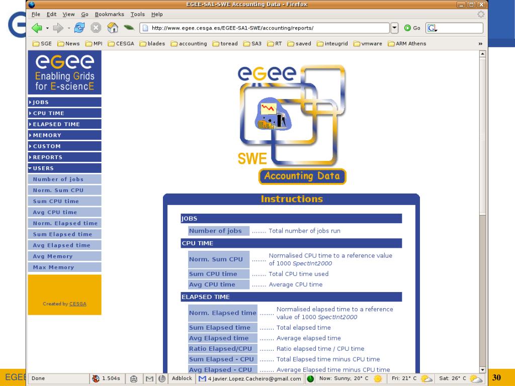Click the green Back arrow button
Screen dimensions: 515x386
point(37,28)
